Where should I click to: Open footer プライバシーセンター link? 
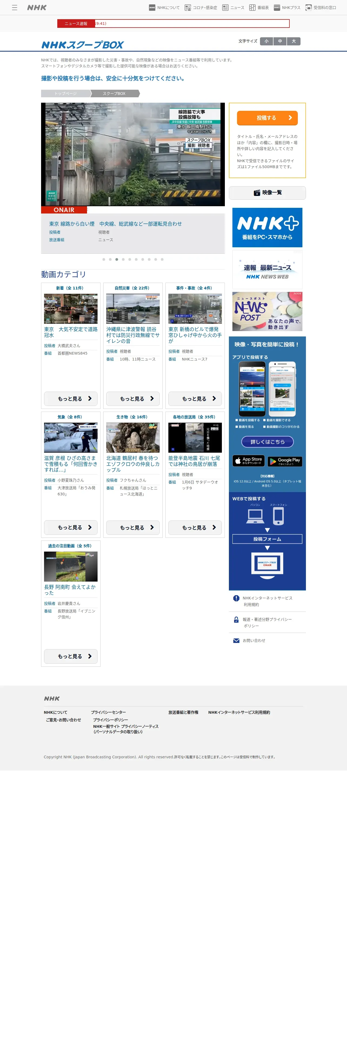coord(108,712)
